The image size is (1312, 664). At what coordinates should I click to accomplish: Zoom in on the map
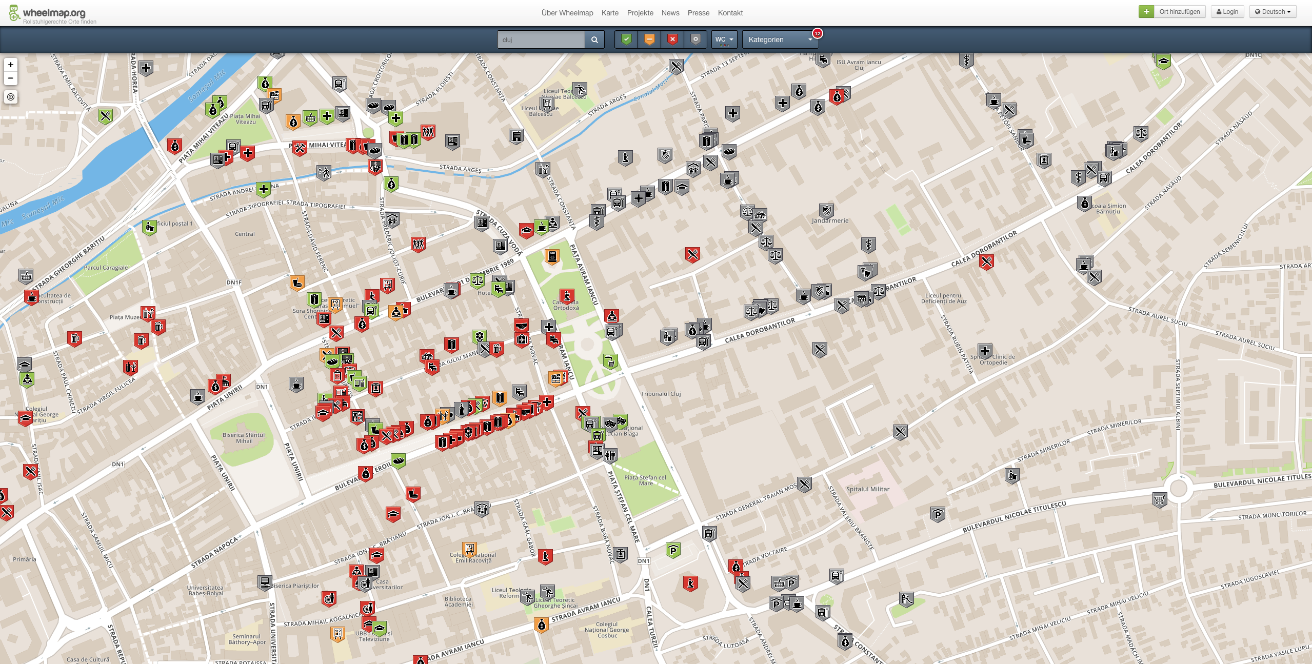[x=11, y=65]
